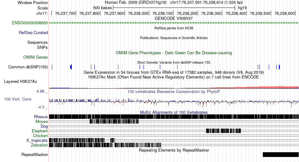Click the ENSG00000308650 gene label
299x162 pixels.
pyautogui.click(x=30, y=23)
